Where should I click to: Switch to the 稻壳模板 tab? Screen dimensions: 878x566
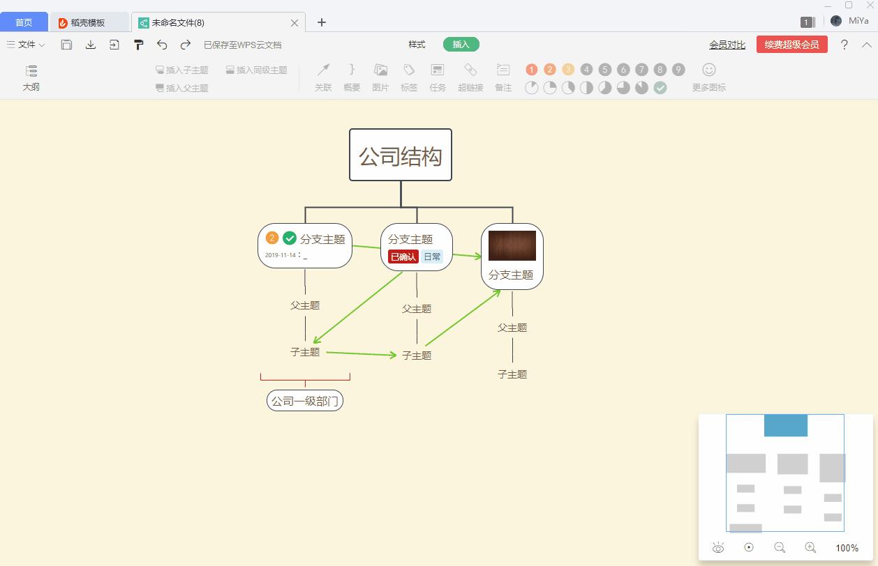pyautogui.click(x=89, y=22)
